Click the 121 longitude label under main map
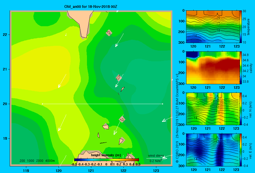 click(x=91, y=170)
